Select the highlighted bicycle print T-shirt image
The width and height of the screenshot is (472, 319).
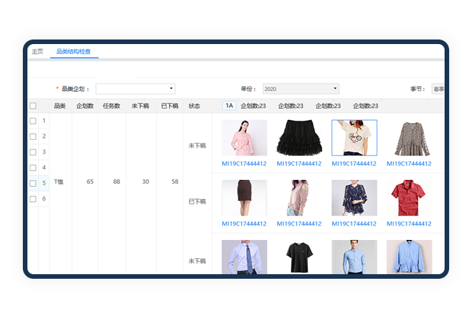354,137
